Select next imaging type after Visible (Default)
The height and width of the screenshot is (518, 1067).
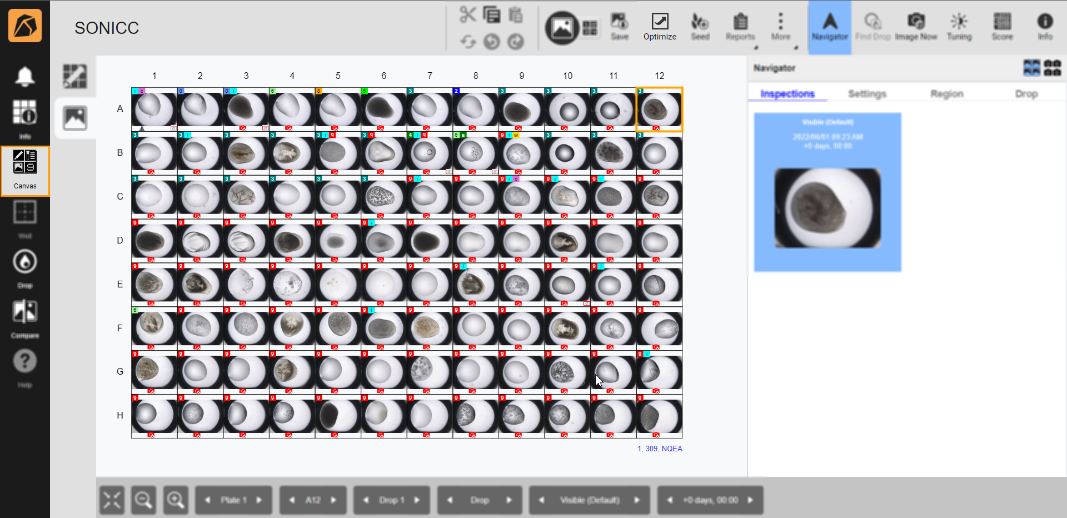(x=637, y=500)
